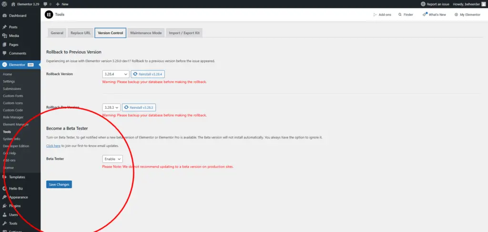Follow the Click here email updates link
488x232 pixels.
pyautogui.click(x=53, y=146)
